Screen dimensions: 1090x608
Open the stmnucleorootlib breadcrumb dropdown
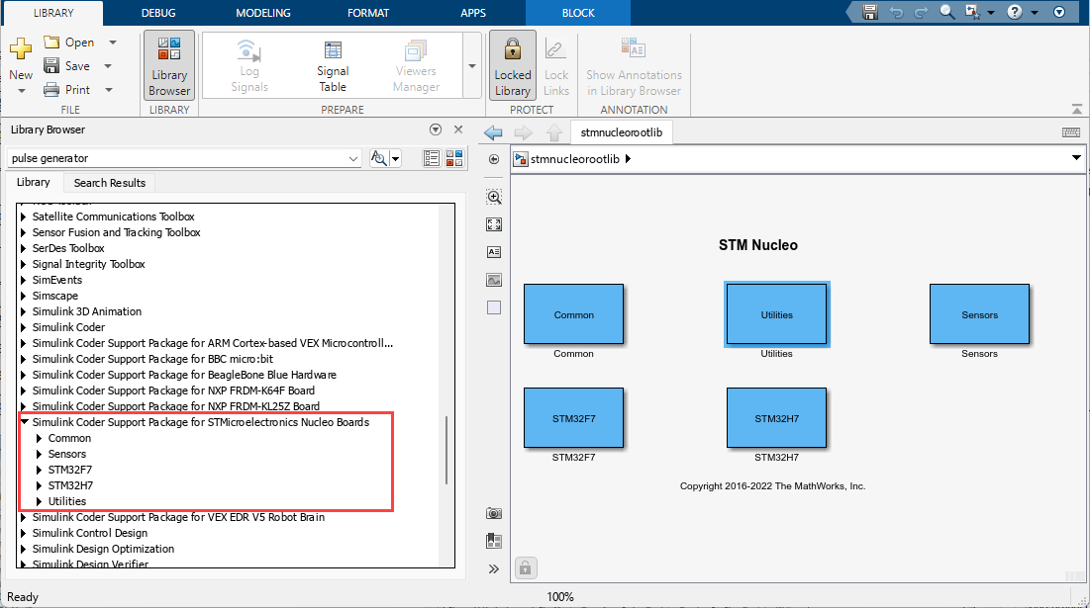(x=1075, y=158)
